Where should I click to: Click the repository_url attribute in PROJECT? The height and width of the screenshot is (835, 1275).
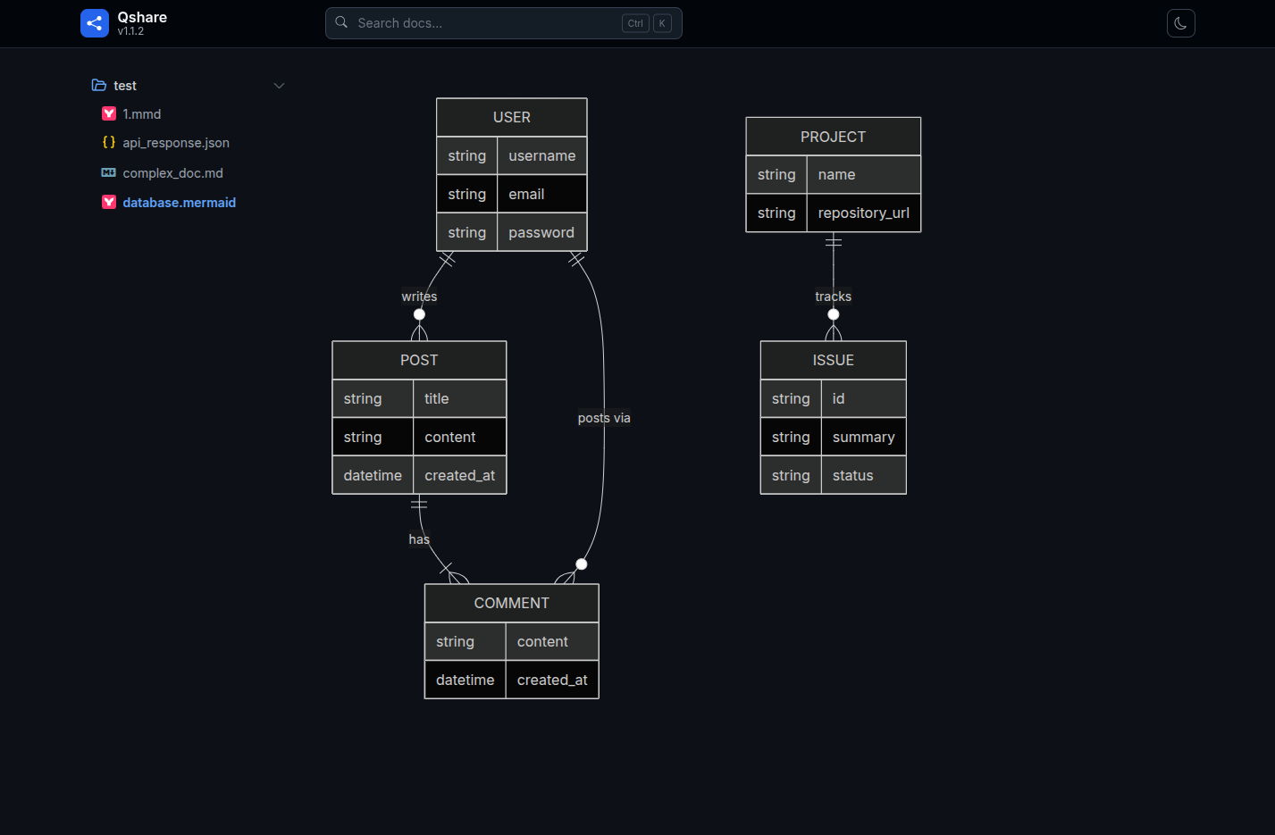pyautogui.click(x=863, y=213)
